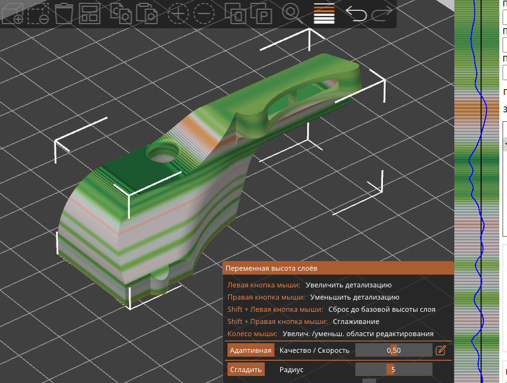
Task: Click the Качество / Скорость label
Action: [x=314, y=350]
